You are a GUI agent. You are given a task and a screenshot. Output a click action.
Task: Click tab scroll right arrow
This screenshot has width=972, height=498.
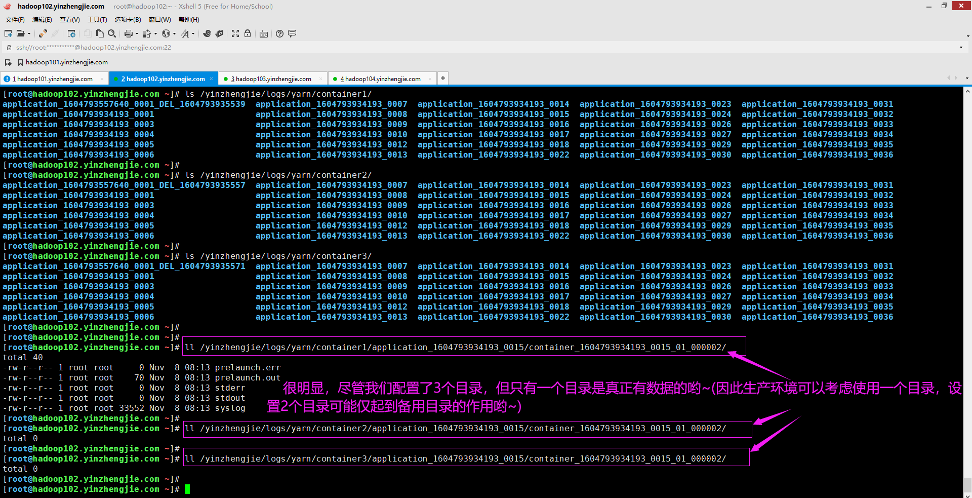956,78
